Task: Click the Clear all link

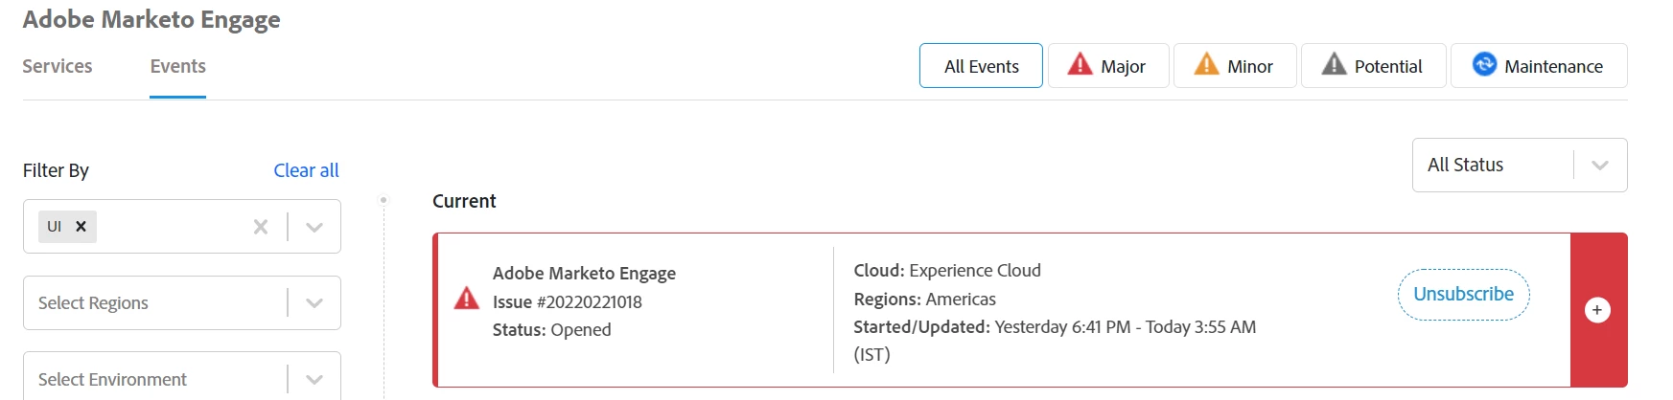Action: pyautogui.click(x=306, y=170)
